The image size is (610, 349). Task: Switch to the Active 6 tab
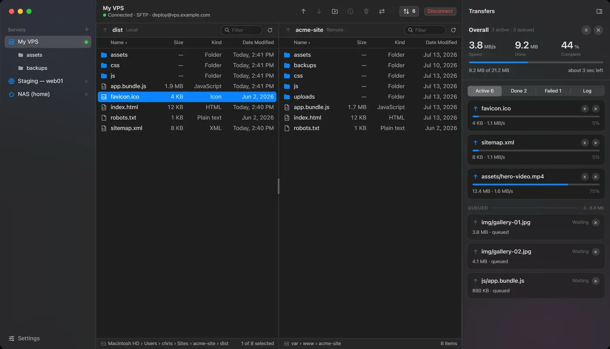point(485,91)
